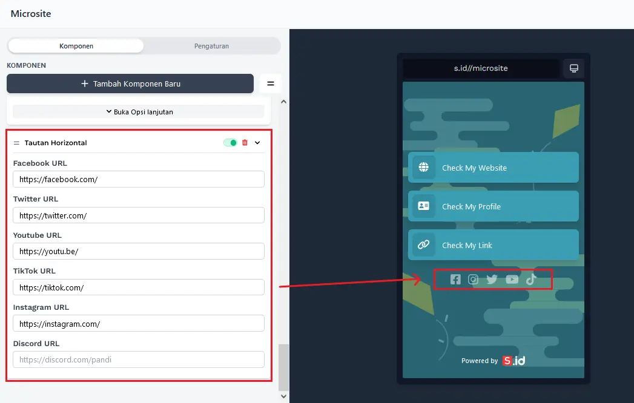
Task: Toggle off the Tautan Horizontal component
Action: click(230, 143)
